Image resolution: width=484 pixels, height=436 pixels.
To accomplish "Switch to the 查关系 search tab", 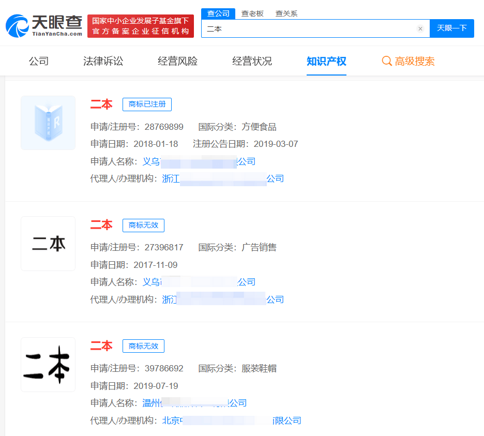I will (288, 13).
